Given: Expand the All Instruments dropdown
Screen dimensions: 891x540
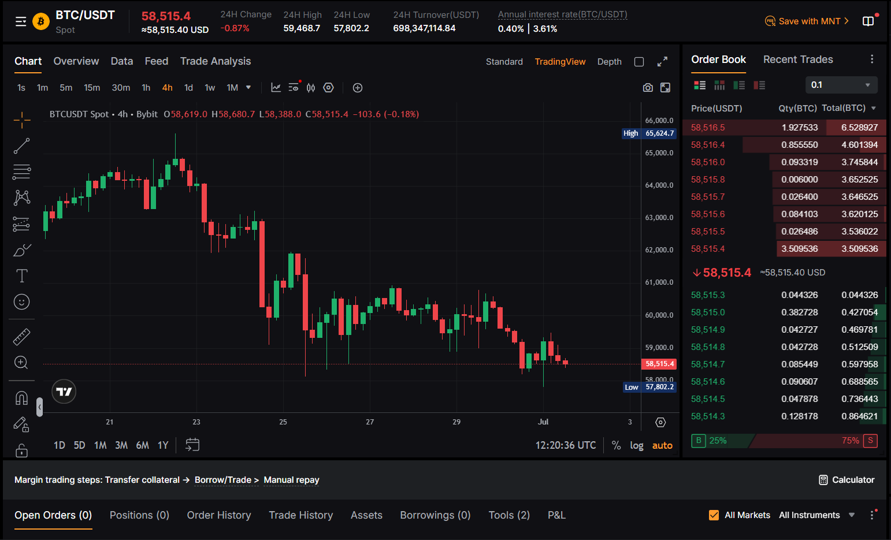Looking at the screenshot, I should 816,515.
